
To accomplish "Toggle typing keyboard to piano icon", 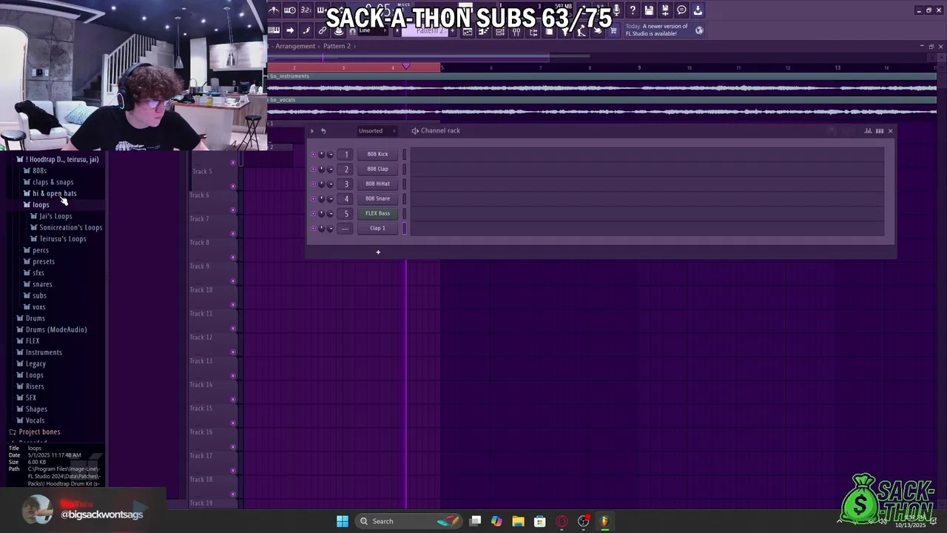I will [x=274, y=30].
